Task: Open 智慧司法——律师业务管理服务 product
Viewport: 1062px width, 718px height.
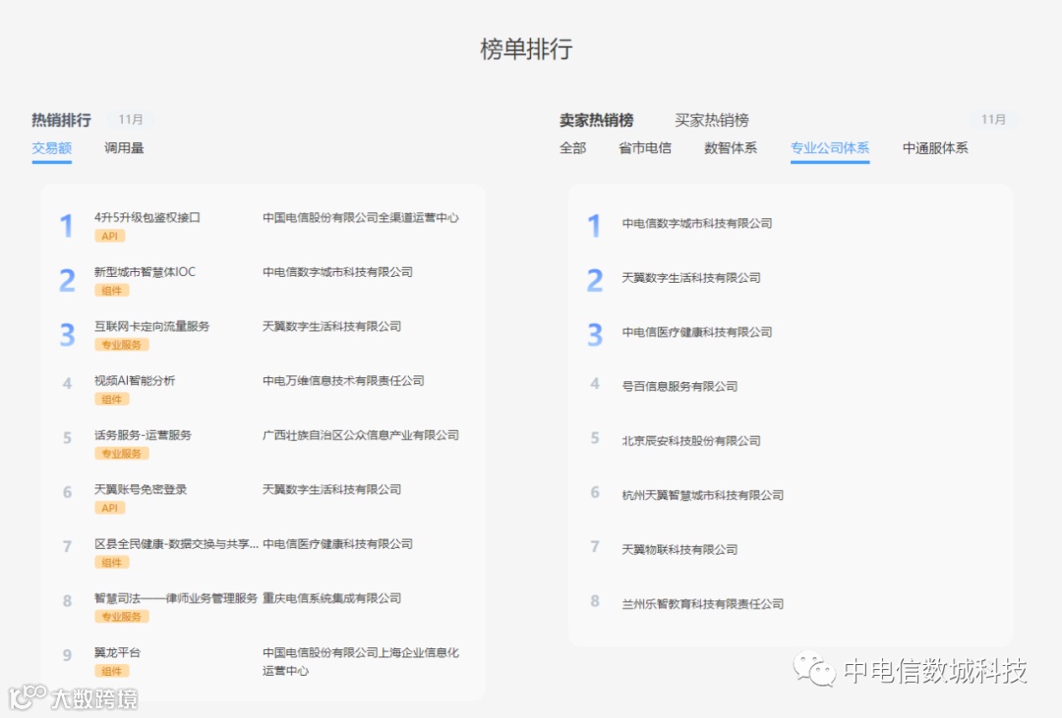Action: coord(175,598)
